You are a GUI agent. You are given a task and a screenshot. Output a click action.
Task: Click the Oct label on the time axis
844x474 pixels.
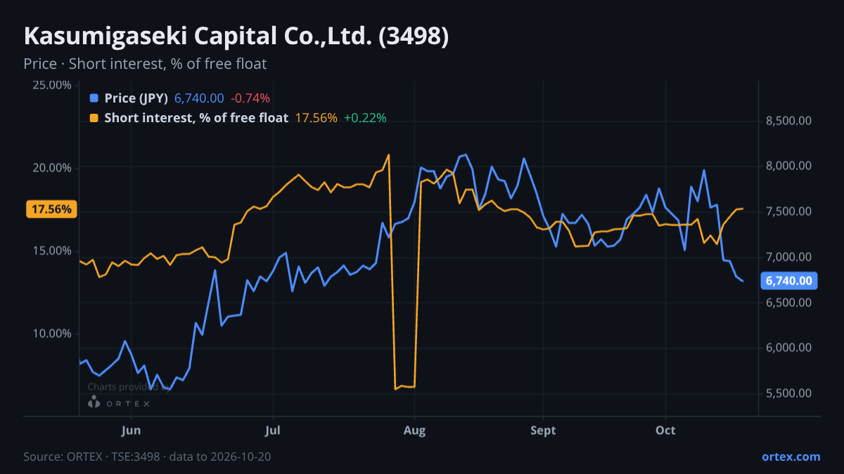(665, 430)
